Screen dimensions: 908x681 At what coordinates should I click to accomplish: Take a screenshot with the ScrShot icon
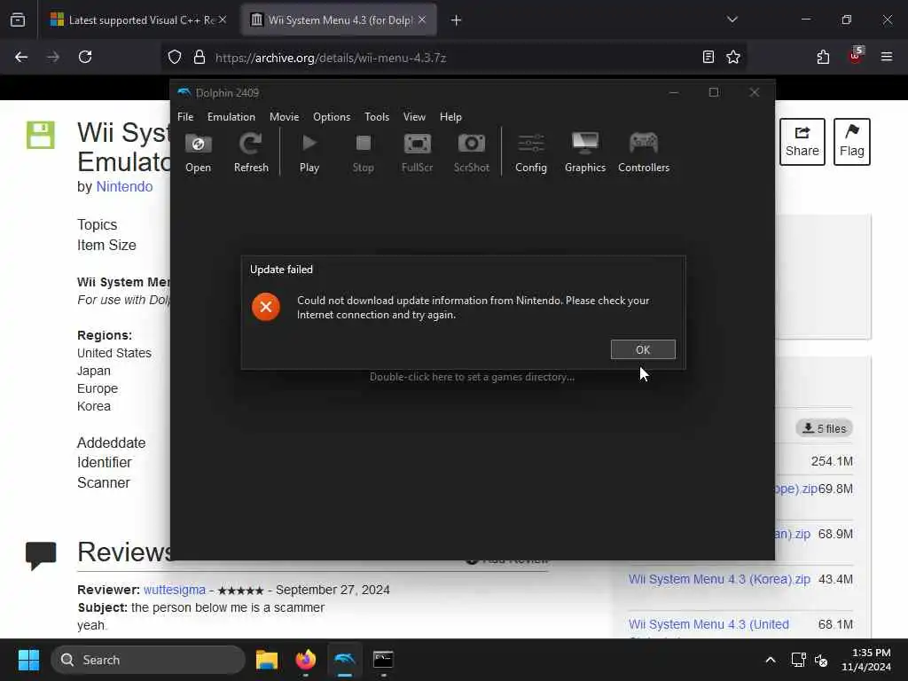click(472, 153)
